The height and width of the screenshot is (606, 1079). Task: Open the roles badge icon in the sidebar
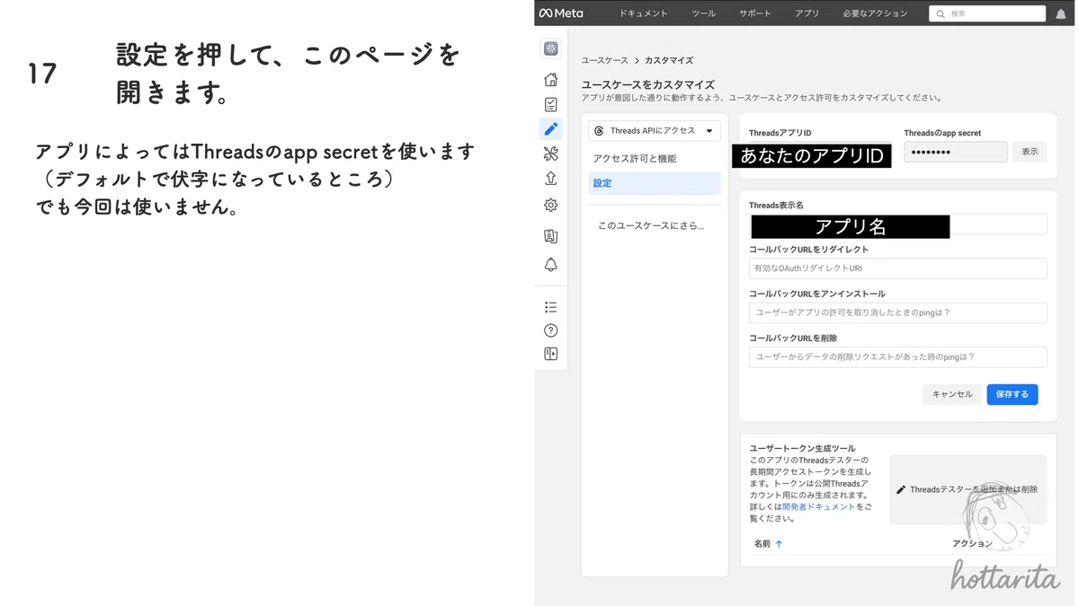(x=551, y=236)
